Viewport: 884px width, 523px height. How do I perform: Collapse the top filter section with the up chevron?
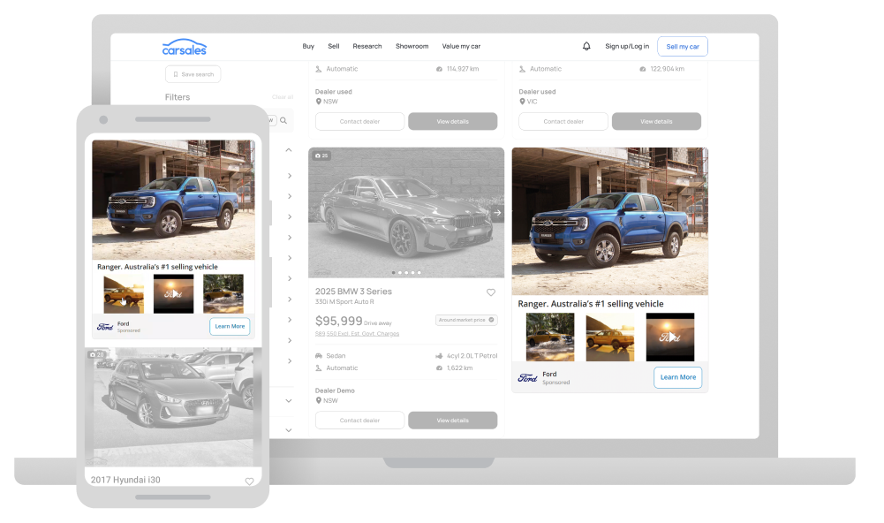click(289, 150)
